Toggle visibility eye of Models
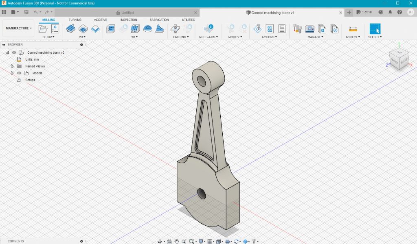Image resolution: width=417 pixels, height=244 pixels. pos(19,73)
